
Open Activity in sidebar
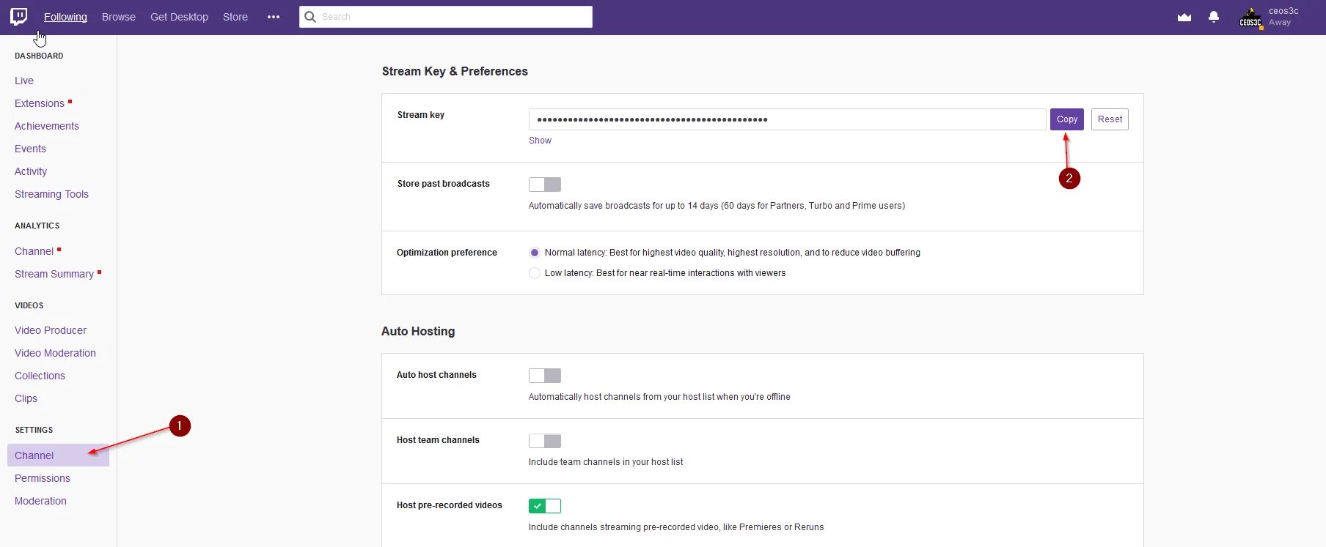[31, 171]
